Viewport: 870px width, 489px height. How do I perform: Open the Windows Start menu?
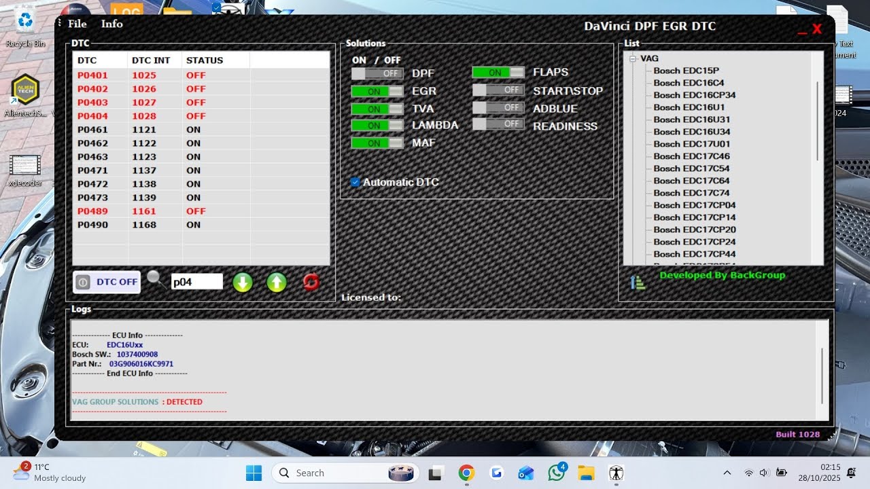[254, 473]
